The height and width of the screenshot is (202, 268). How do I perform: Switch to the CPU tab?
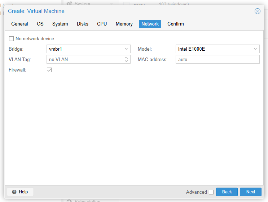click(x=102, y=24)
